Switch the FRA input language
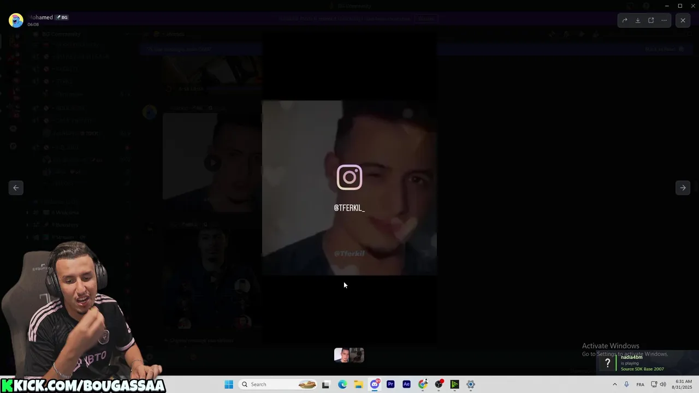The height and width of the screenshot is (393, 699). (x=640, y=384)
